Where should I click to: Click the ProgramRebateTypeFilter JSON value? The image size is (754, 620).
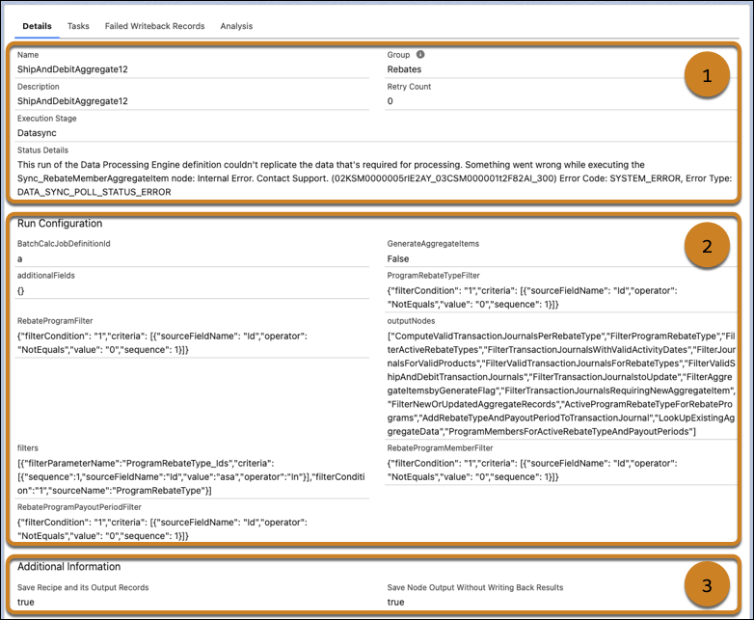coord(532,297)
